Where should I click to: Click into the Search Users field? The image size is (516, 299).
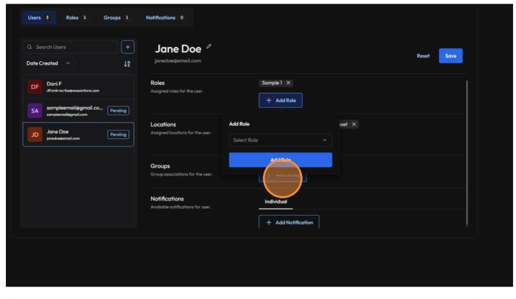pyautogui.click(x=70, y=47)
